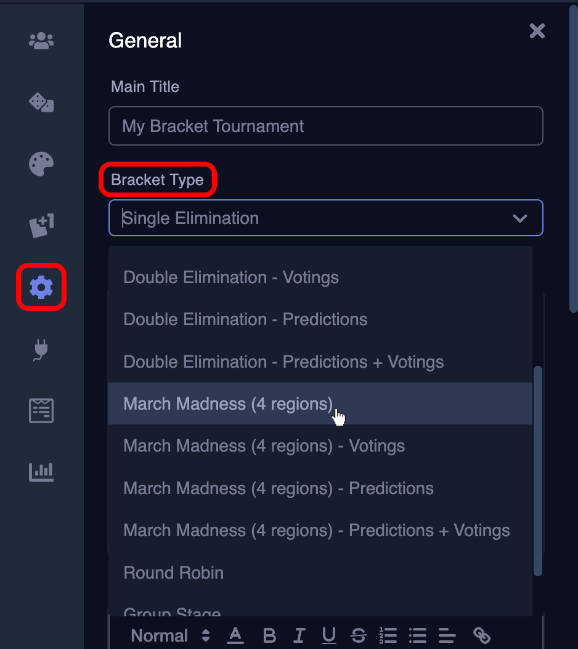578x649 pixels.
Task: Click the dice icon in sidebar
Action: tap(41, 102)
